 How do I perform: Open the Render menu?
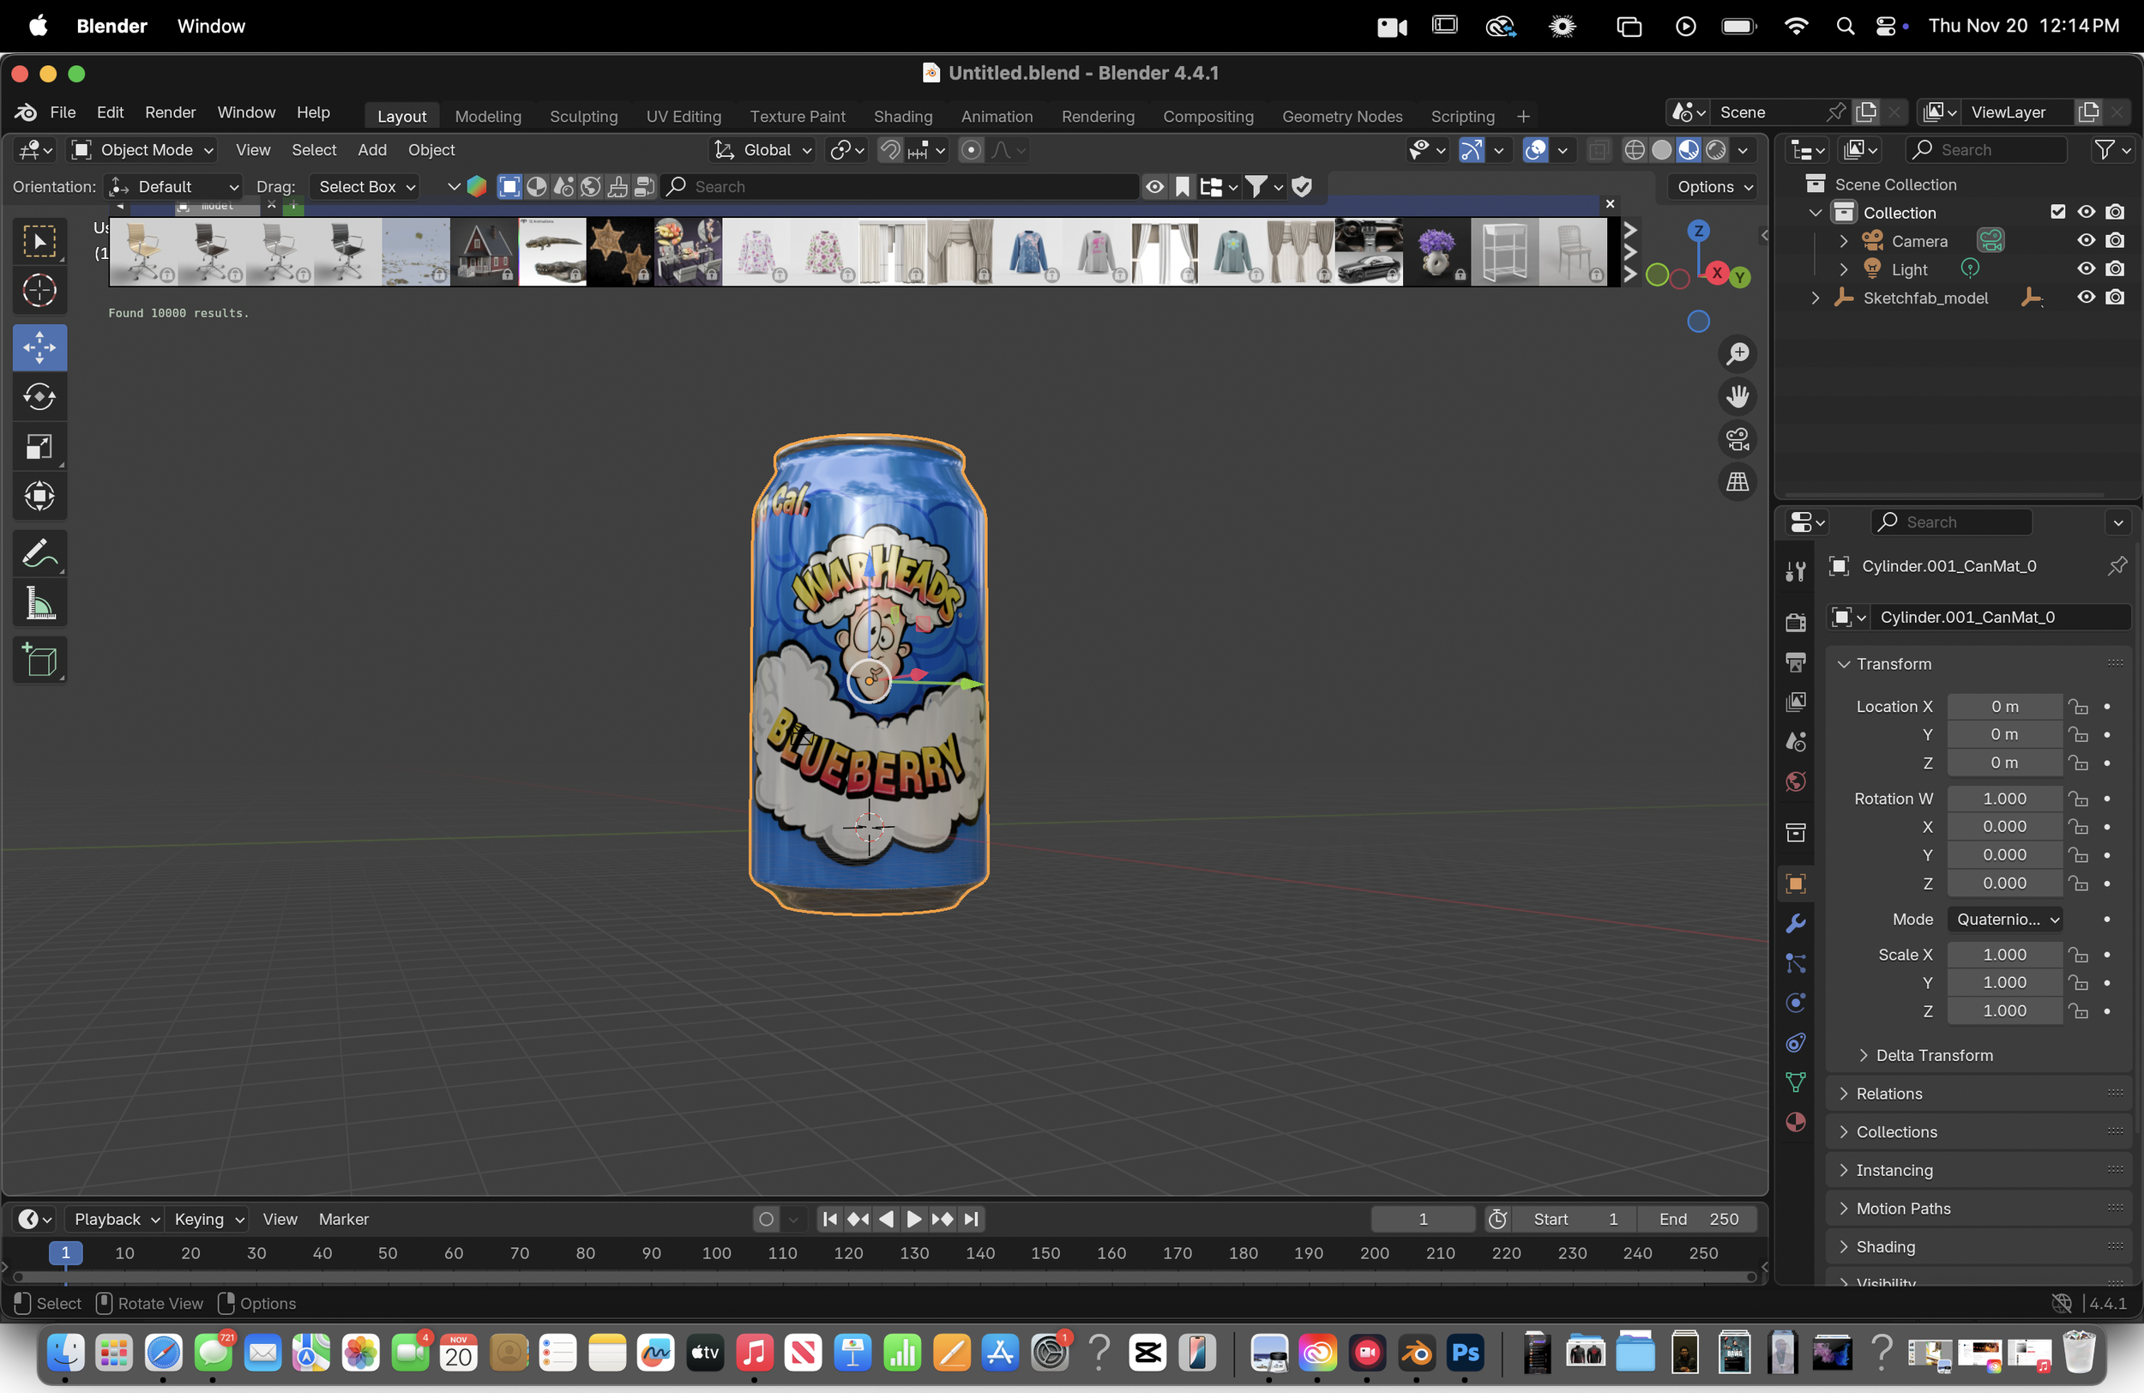point(171,112)
